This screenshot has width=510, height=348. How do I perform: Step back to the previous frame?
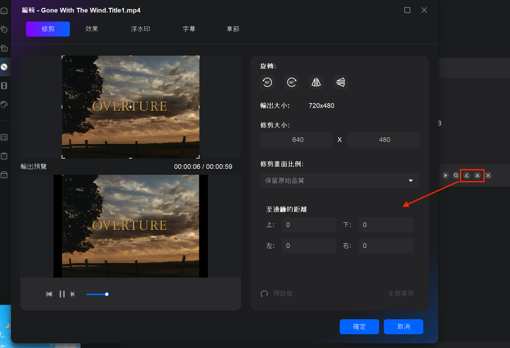click(49, 294)
